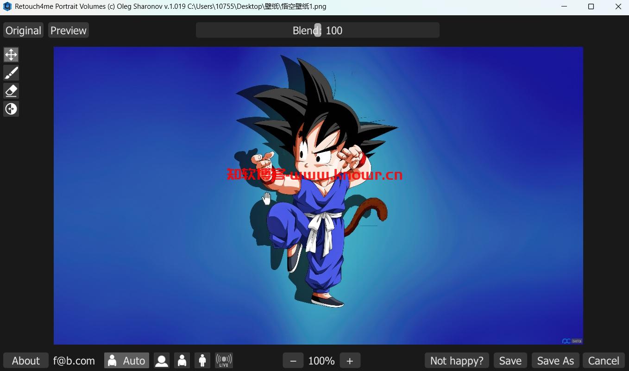Enable Auto portrait detection mode
Image resolution: width=629 pixels, height=371 pixels.
[x=126, y=360]
